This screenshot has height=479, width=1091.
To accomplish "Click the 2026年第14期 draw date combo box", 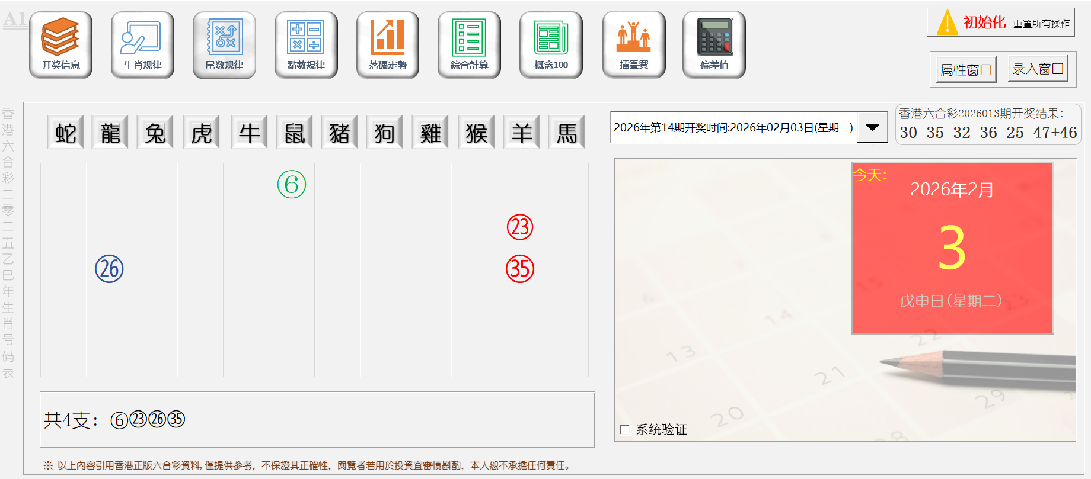I will [x=733, y=127].
